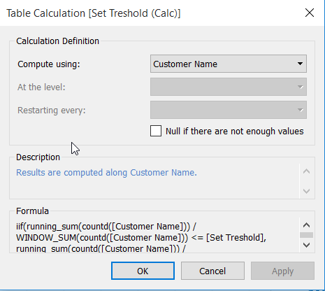This screenshot has height=291, width=325.
Task: Click the 'Compute using:' label
Action: tap(49, 64)
